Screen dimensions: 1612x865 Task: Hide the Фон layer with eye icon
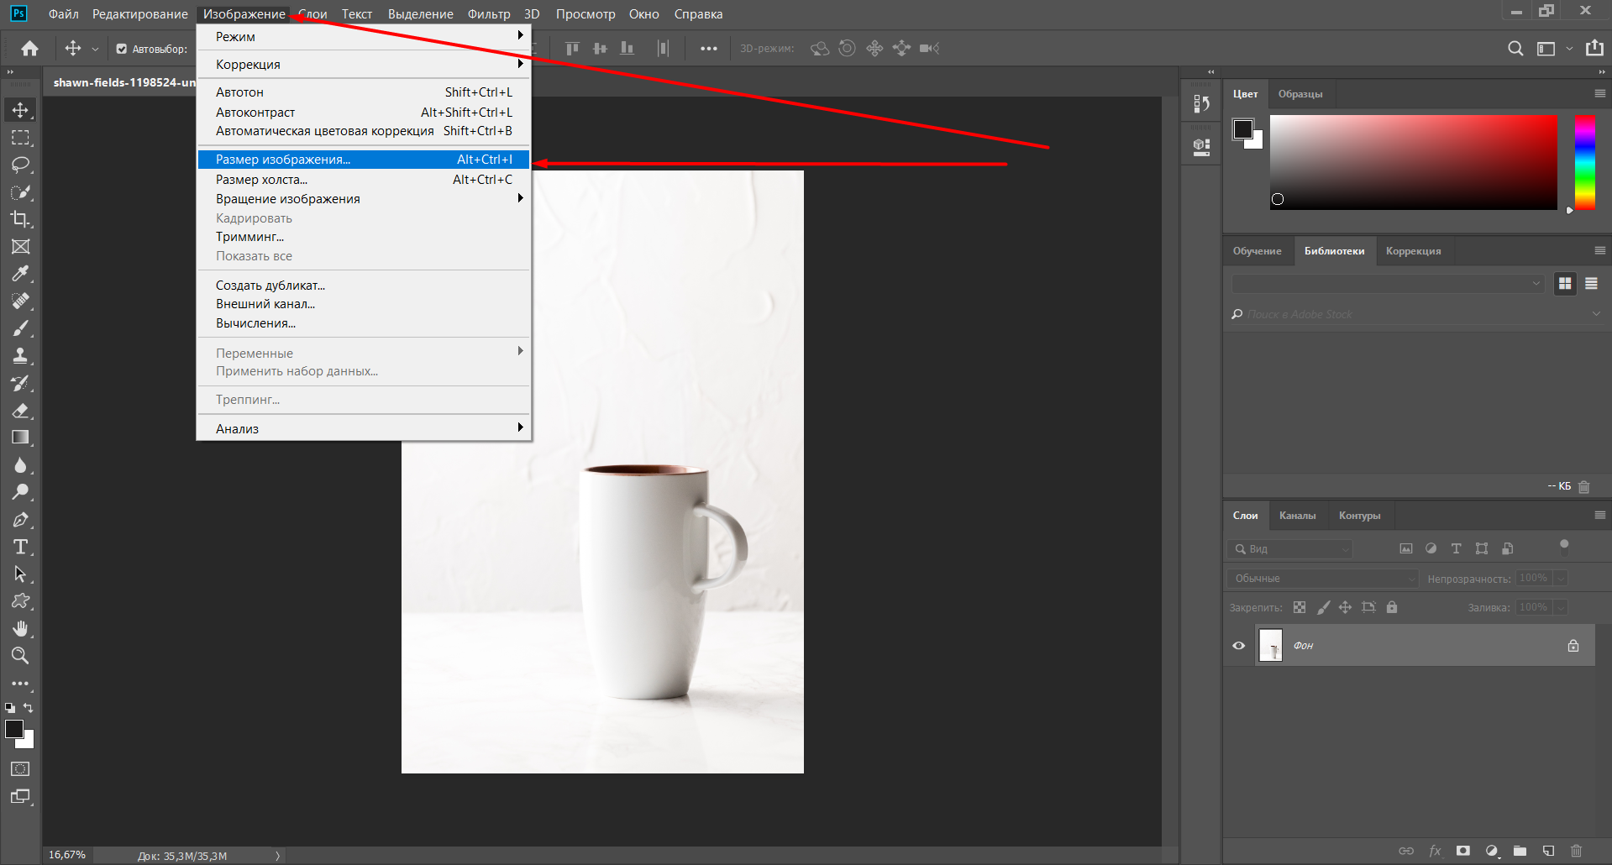point(1238,646)
